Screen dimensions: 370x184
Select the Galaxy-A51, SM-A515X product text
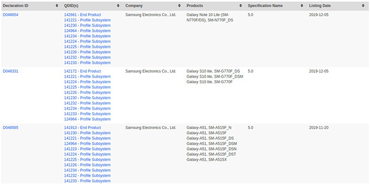coord(206,160)
